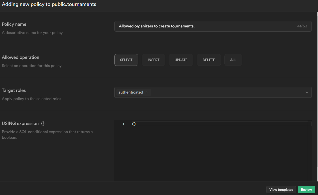Open USING expression help icon
This screenshot has width=318, height=195.
tap(43, 123)
